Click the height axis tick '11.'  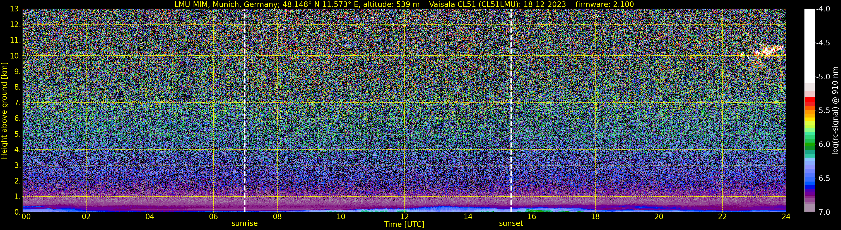[x=15, y=40]
